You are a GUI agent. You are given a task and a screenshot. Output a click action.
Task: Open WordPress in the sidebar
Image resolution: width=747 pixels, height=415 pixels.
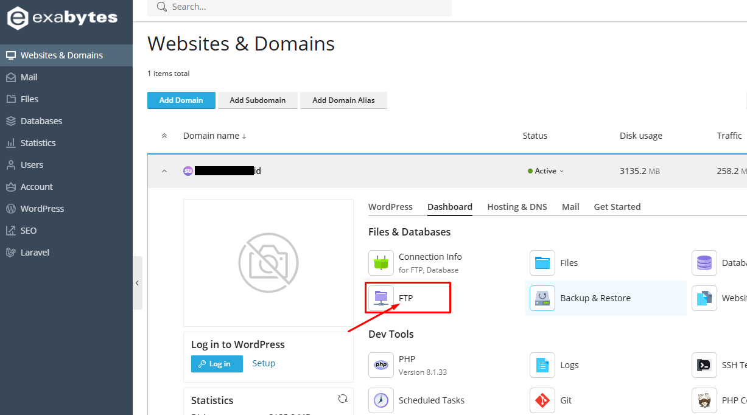pos(66,209)
